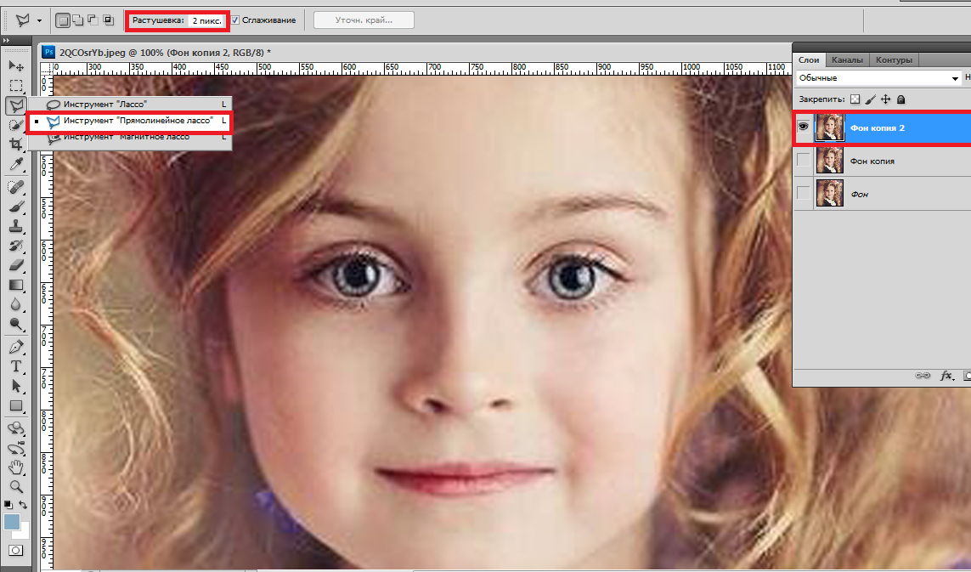
Task: Select the layer named Фон
Action: (x=859, y=194)
